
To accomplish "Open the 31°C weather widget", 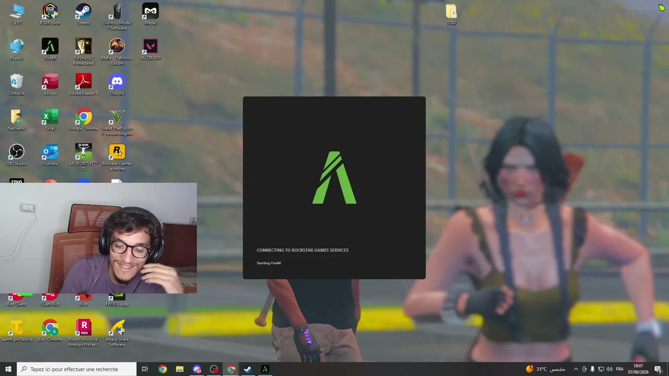I will tap(546, 369).
